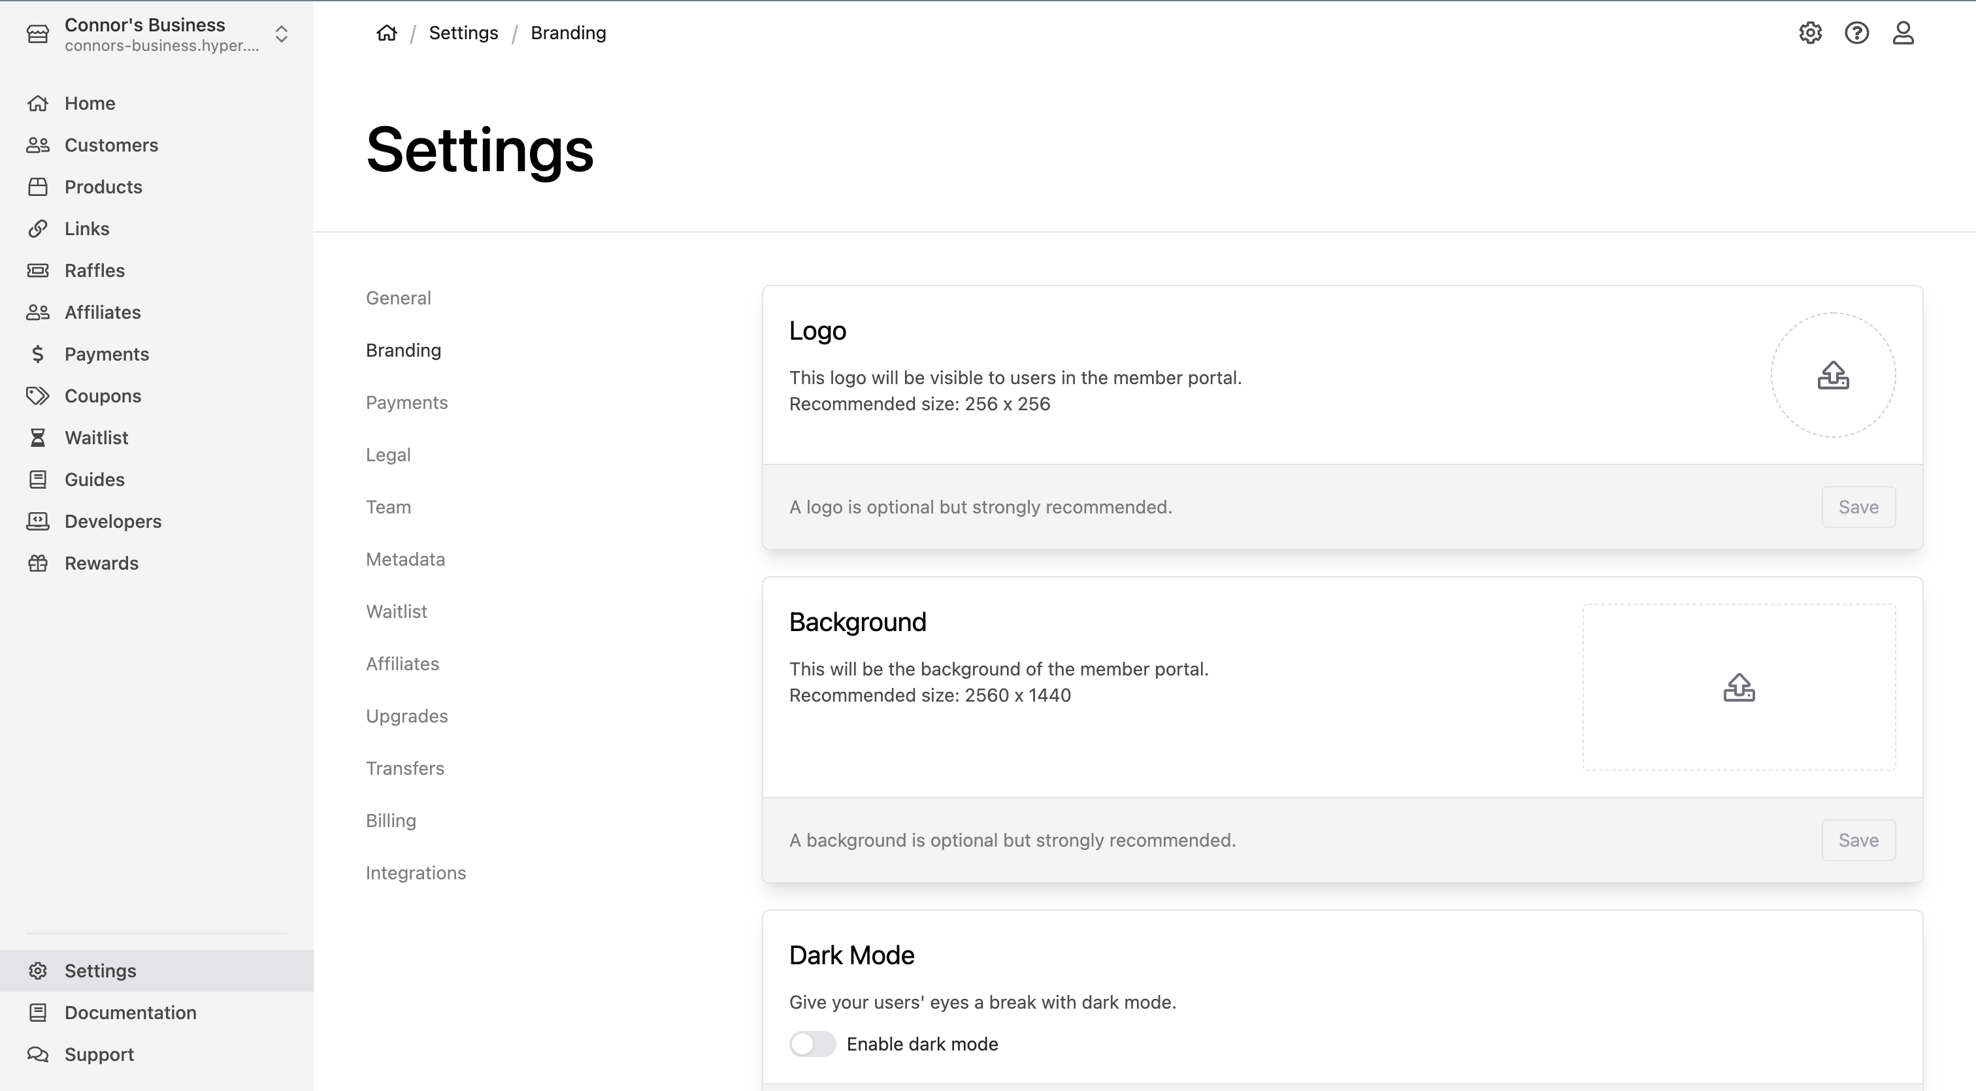
Task: Go to Rewards in the sidebar
Action: (x=101, y=562)
